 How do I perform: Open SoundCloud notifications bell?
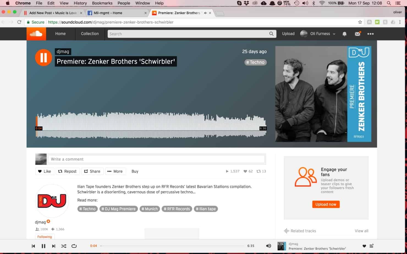344,34
